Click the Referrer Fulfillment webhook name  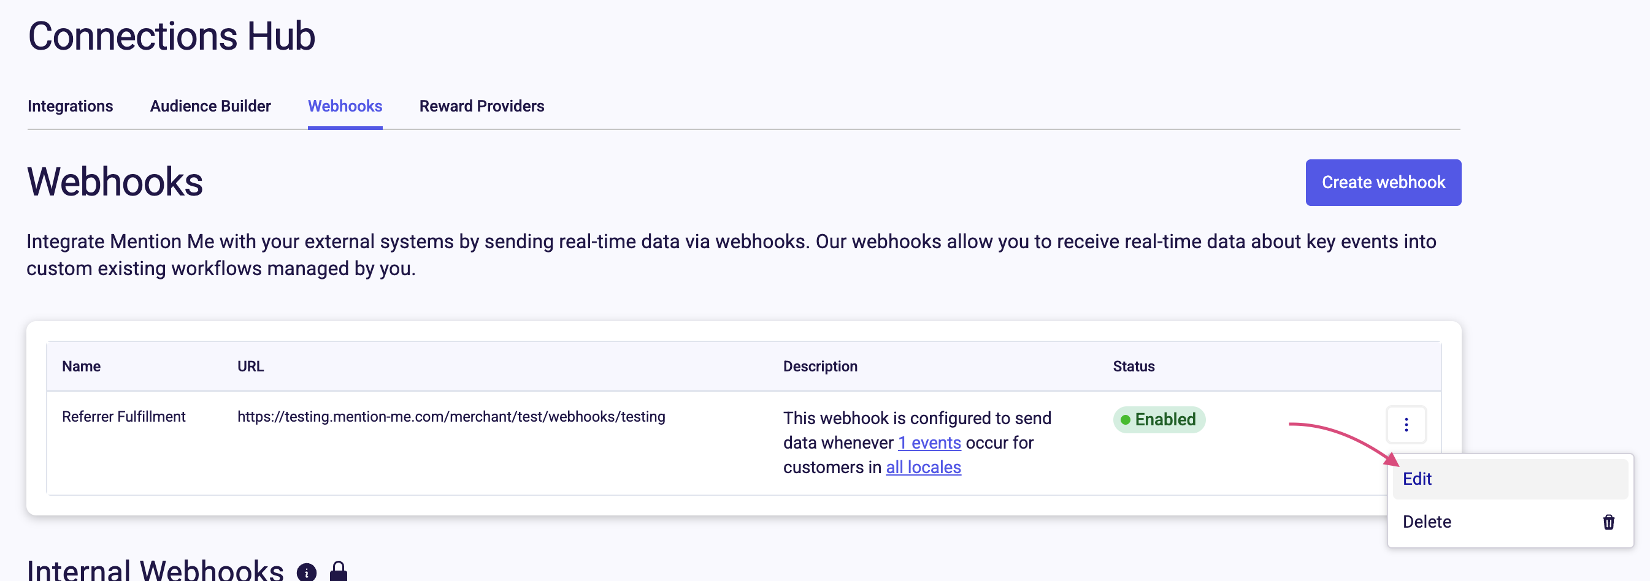(124, 417)
